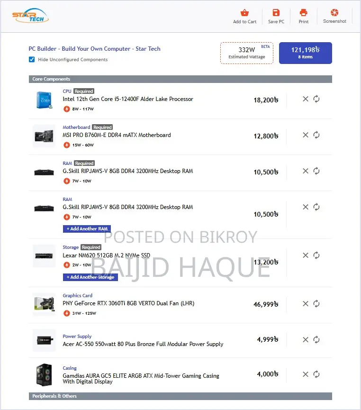Open the Lexar NM620 512GB SSD link
Viewport: 361px width, 410px height.
[107, 255]
